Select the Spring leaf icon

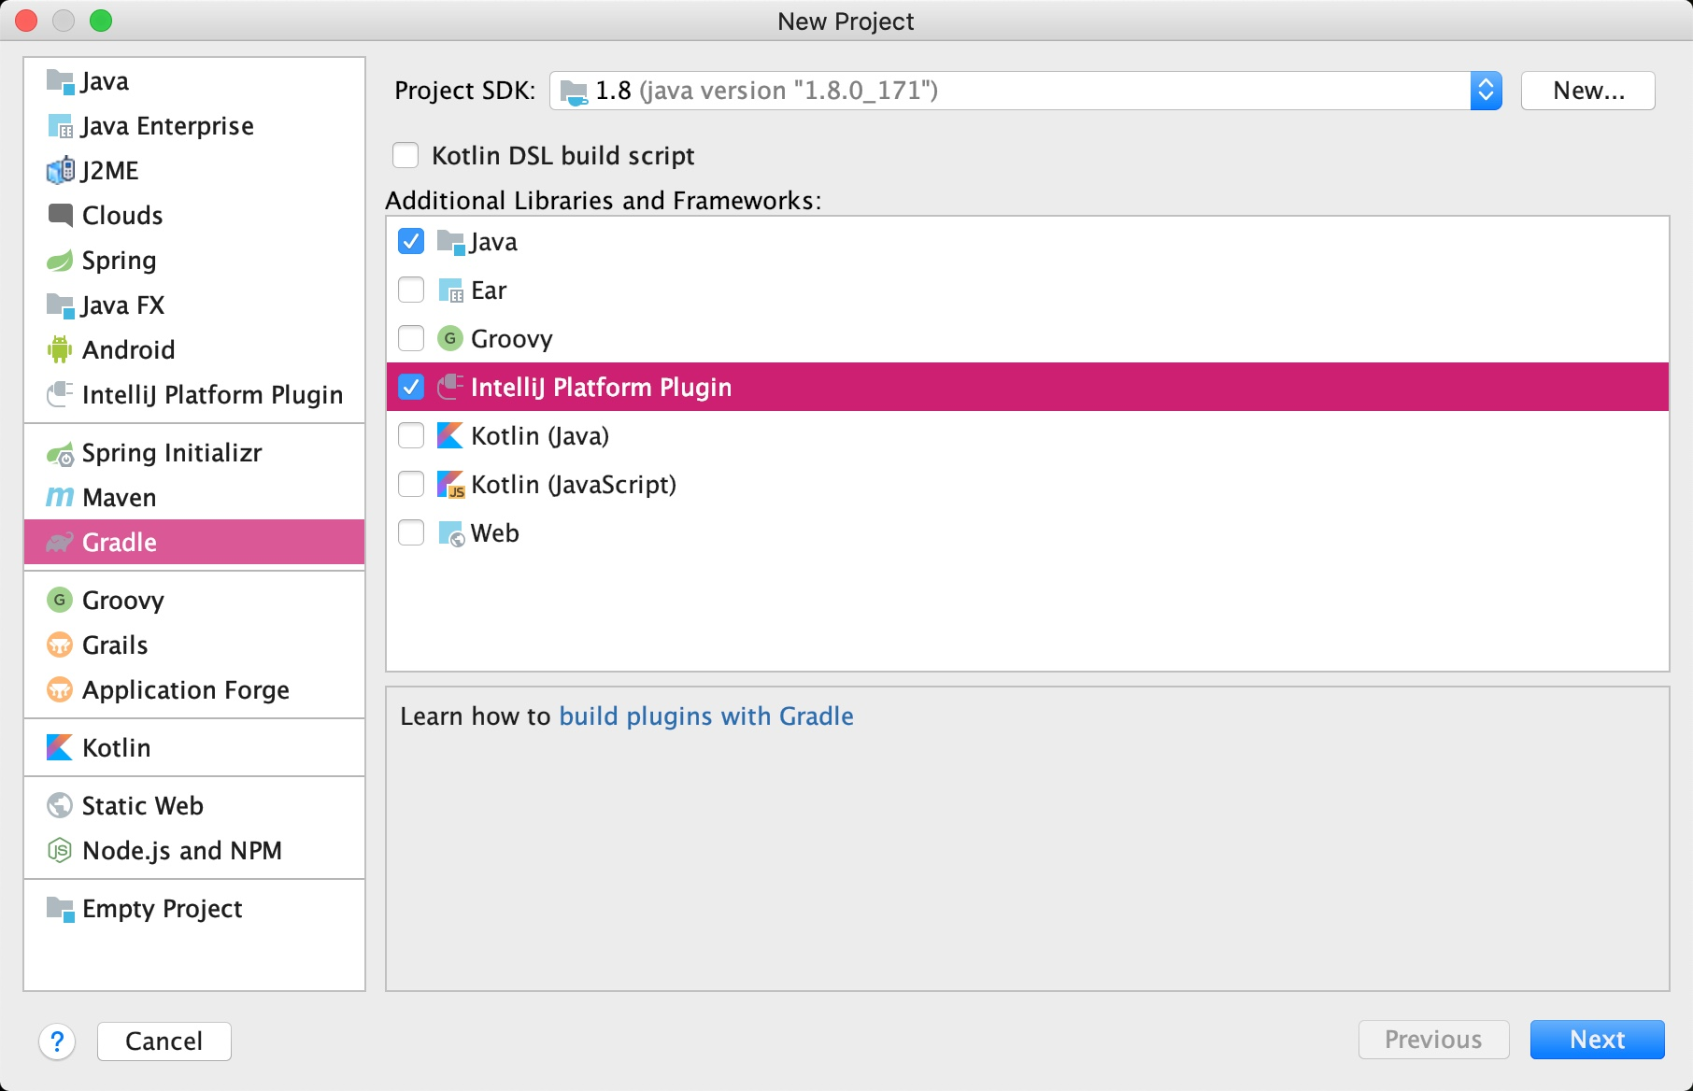60,261
